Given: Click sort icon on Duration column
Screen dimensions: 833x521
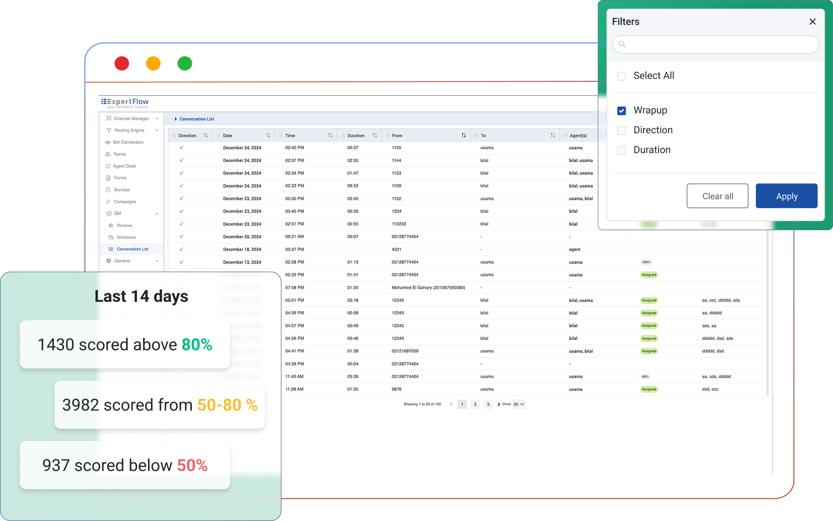Looking at the screenshot, I should (375, 136).
